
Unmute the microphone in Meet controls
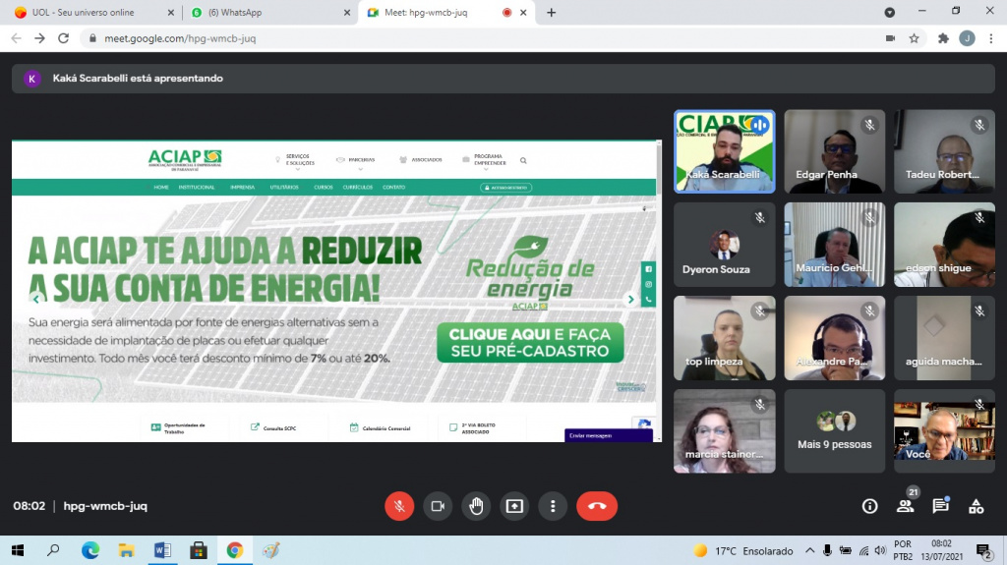pos(399,506)
